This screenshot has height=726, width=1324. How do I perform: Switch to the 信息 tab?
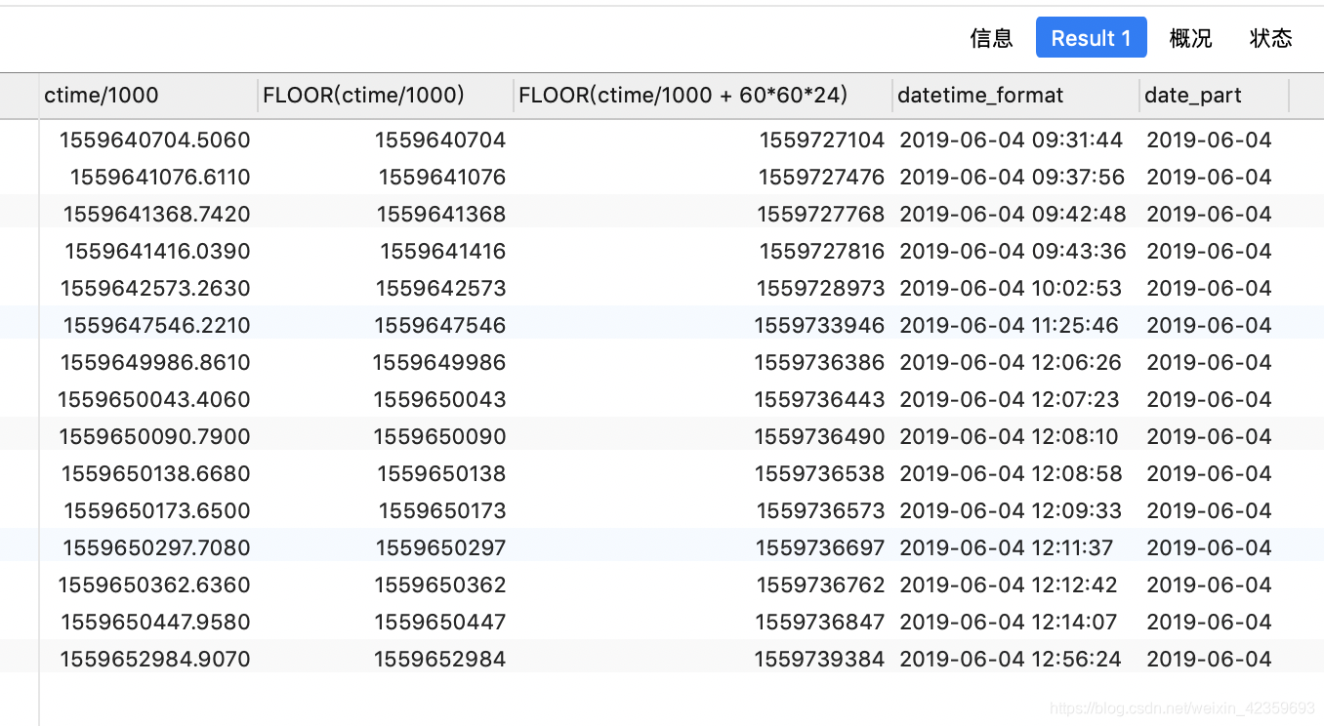pos(991,38)
